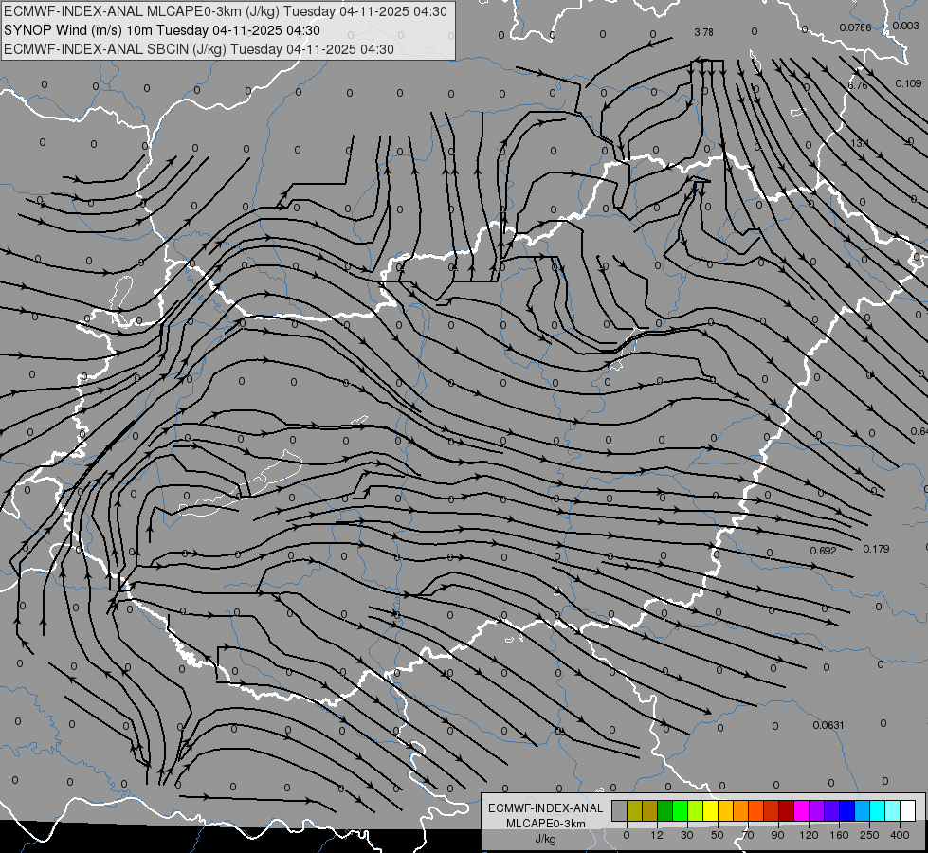This screenshot has height=853, width=928.
Task: Click the legend scale value '160'
Action: click(839, 835)
